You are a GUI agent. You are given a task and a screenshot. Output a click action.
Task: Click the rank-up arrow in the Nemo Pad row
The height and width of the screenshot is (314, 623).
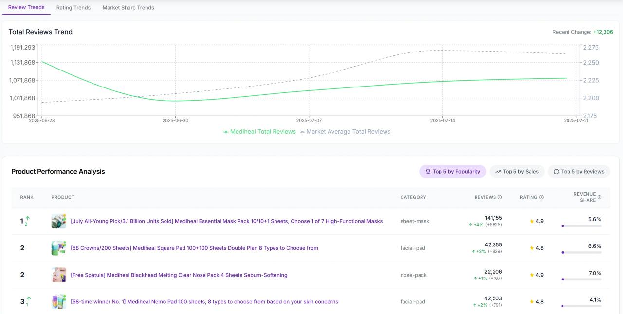coord(29,299)
